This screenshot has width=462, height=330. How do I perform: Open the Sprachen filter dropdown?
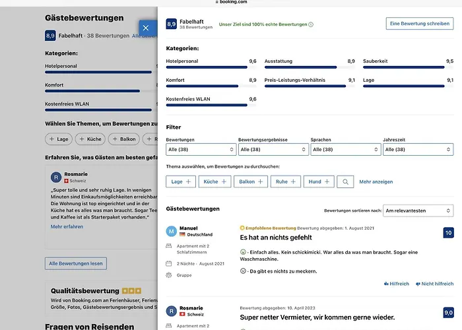point(346,149)
